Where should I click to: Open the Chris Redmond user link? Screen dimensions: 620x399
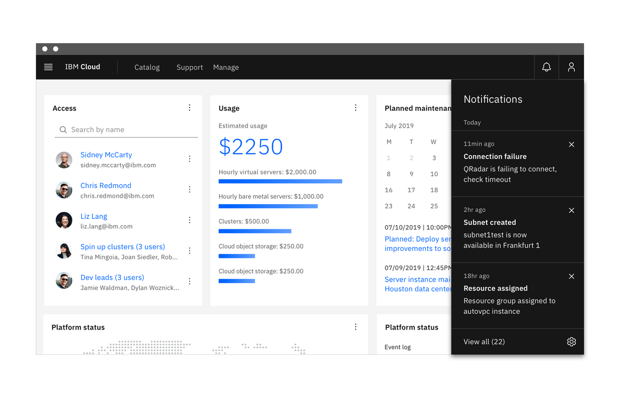coord(105,185)
